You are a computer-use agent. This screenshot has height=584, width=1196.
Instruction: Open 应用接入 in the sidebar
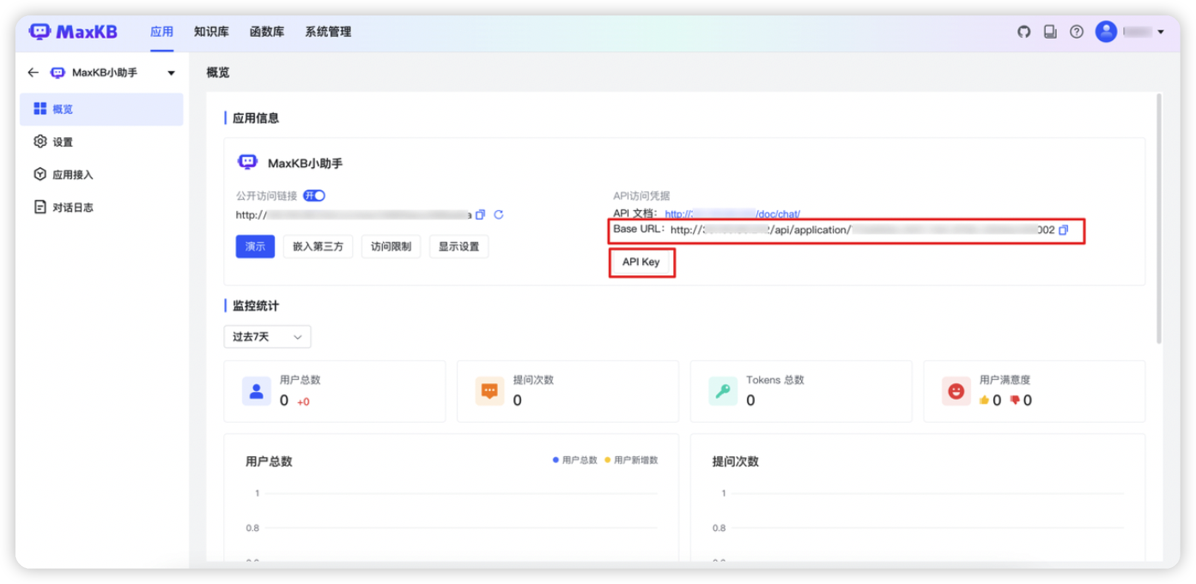pyautogui.click(x=101, y=175)
